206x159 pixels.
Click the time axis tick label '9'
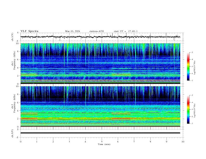point(166,142)
